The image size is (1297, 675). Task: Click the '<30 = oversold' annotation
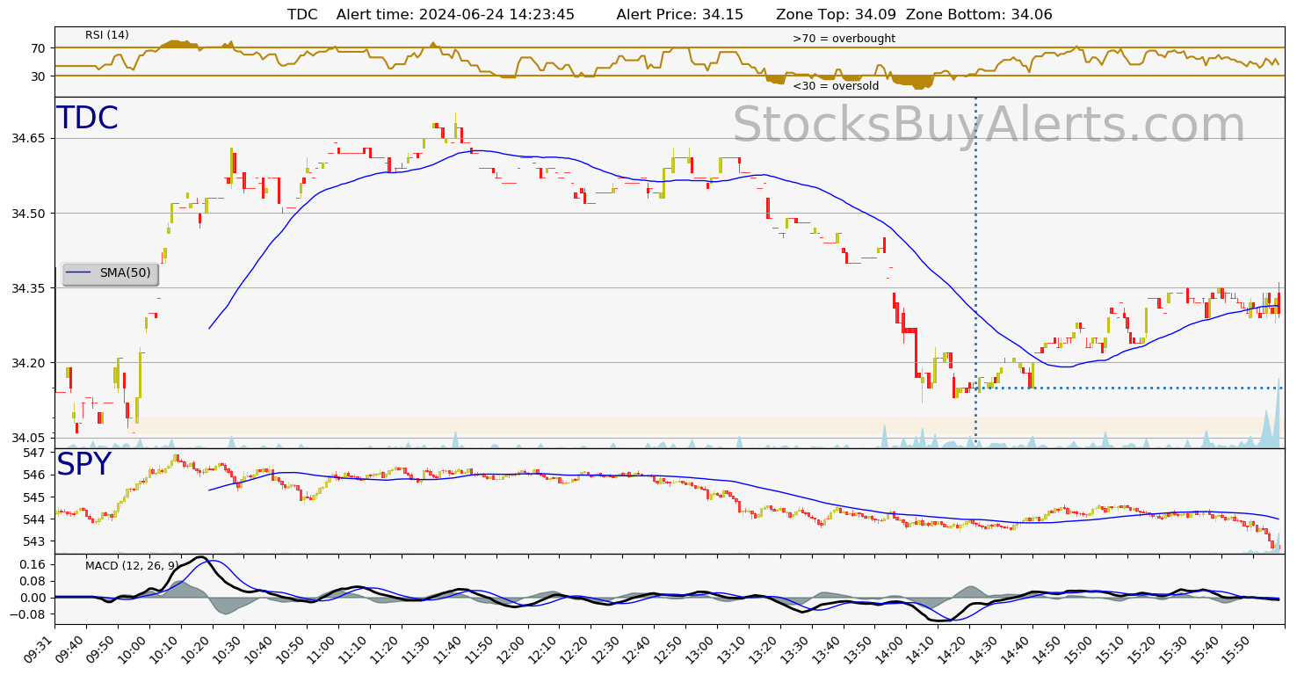(x=836, y=86)
